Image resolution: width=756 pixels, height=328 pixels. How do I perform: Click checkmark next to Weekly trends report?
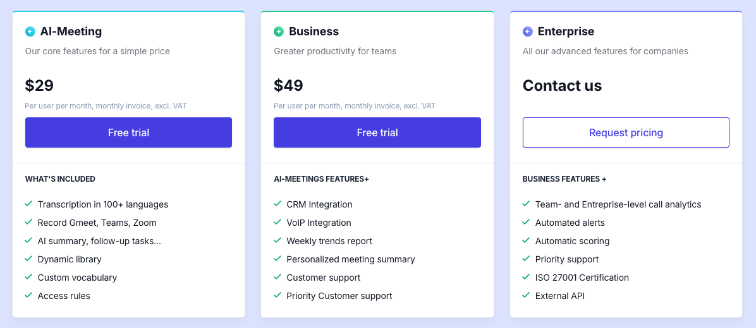tap(277, 240)
